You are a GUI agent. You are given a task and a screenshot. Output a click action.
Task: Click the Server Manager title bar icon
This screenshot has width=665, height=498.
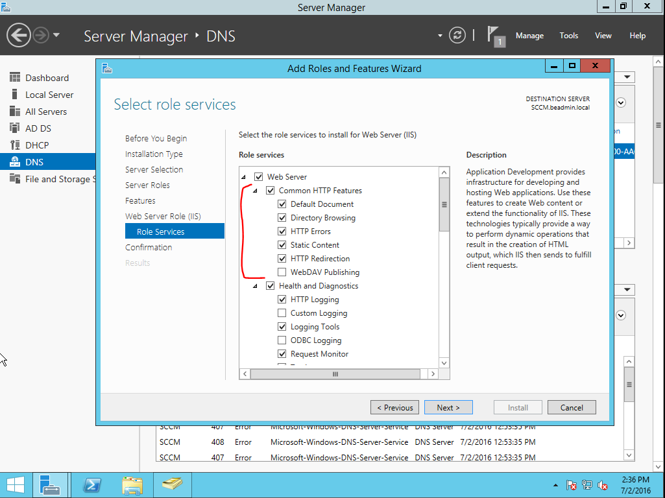[x=6, y=7]
